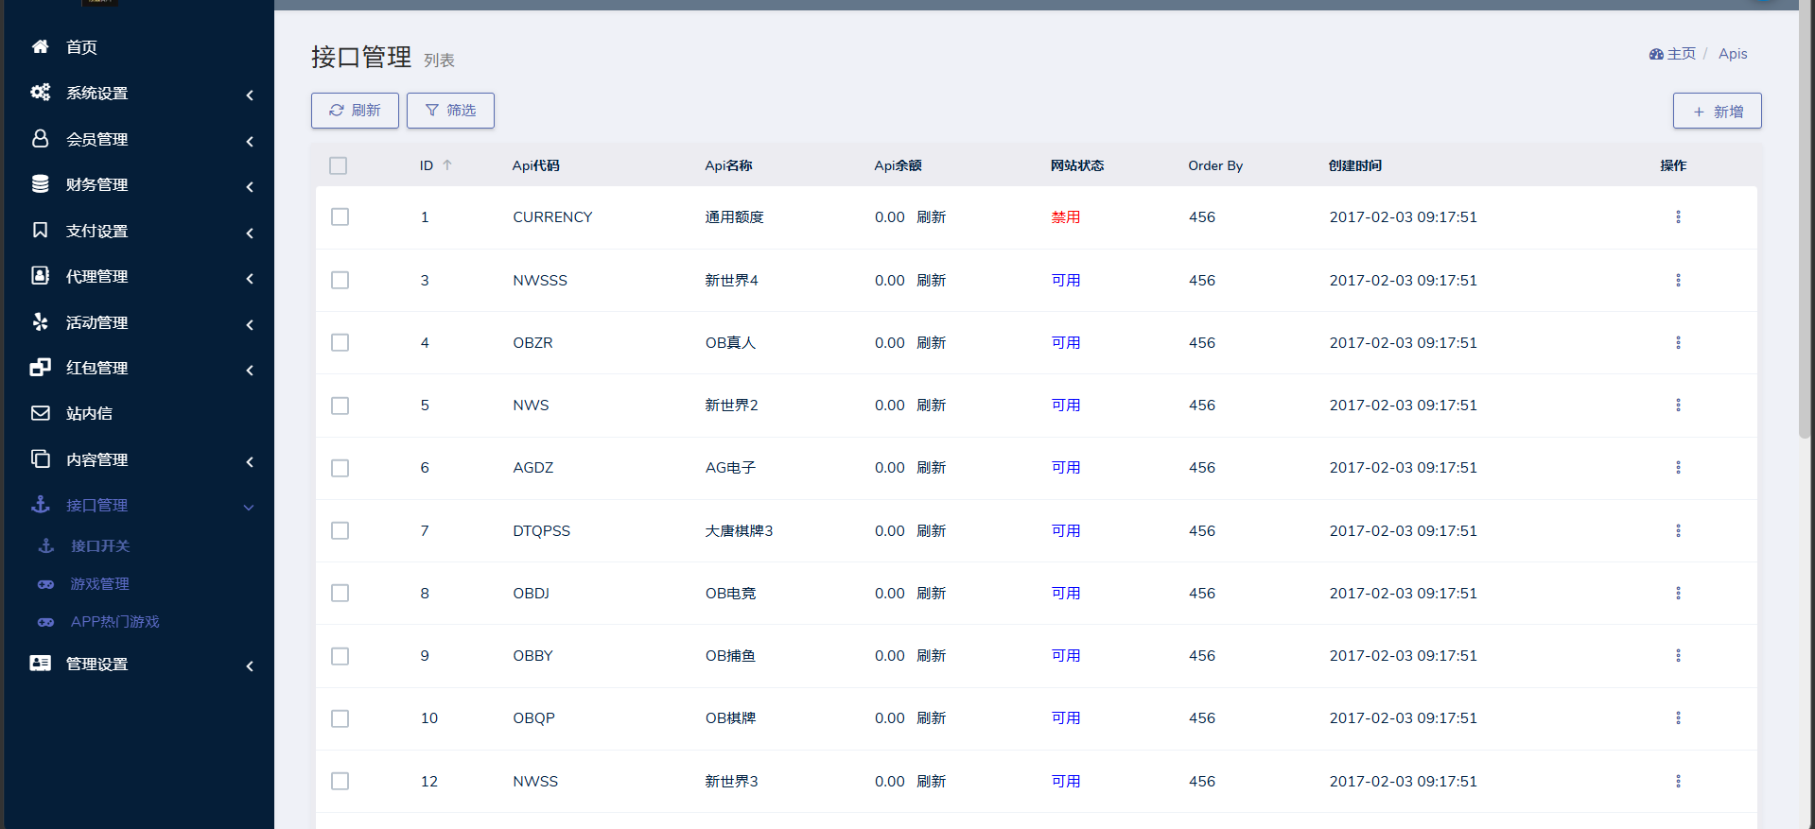Collapse the 接口管理 chevron
Viewport: 1815px width, 829px height.
pos(249,507)
